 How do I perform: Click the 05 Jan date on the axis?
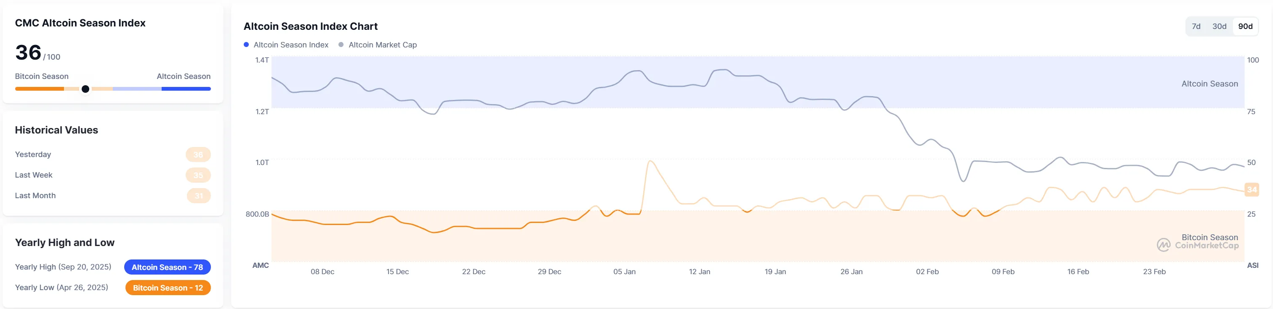[x=624, y=272]
